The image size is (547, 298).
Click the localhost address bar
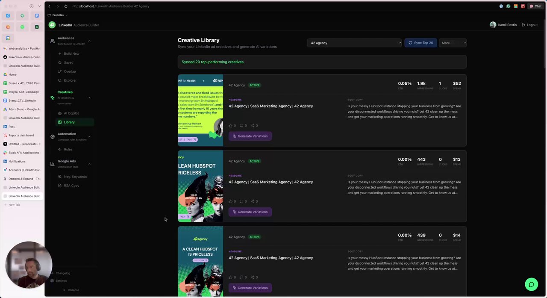111,6
